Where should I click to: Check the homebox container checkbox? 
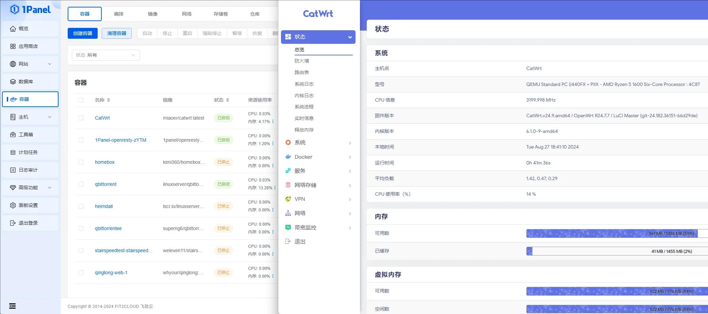coord(81,162)
